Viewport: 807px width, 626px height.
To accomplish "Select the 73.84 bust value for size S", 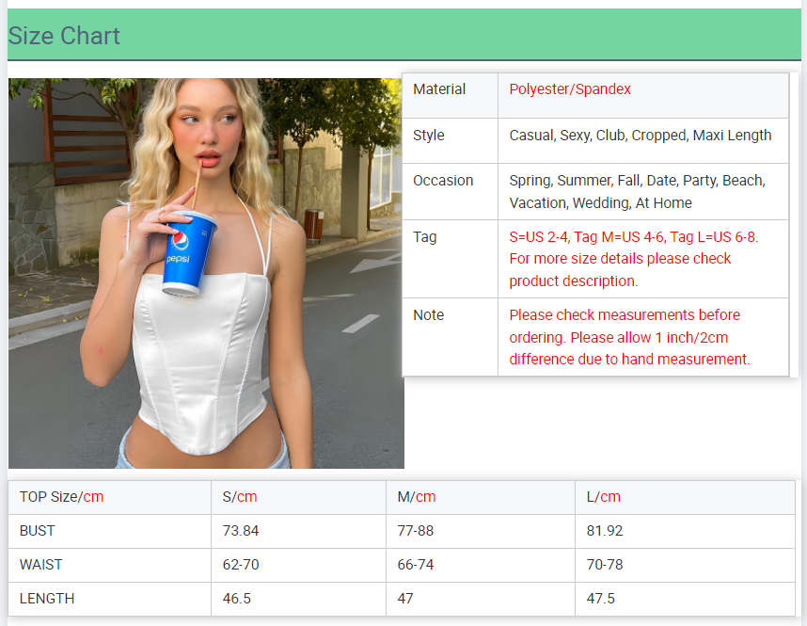I will [241, 531].
